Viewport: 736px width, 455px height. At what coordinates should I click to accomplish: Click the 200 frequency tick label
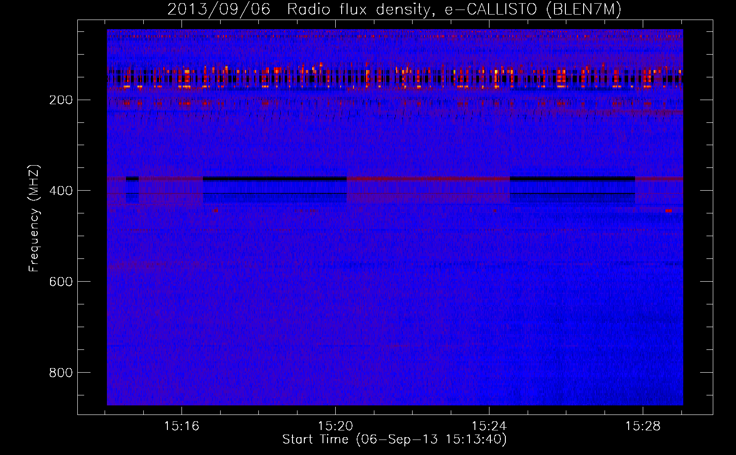click(61, 100)
